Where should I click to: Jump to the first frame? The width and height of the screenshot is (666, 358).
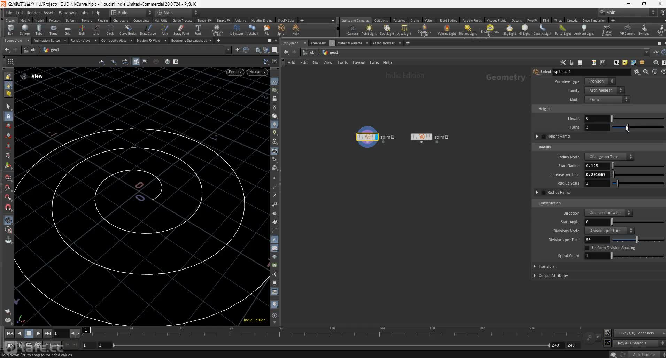click(10, 333)
